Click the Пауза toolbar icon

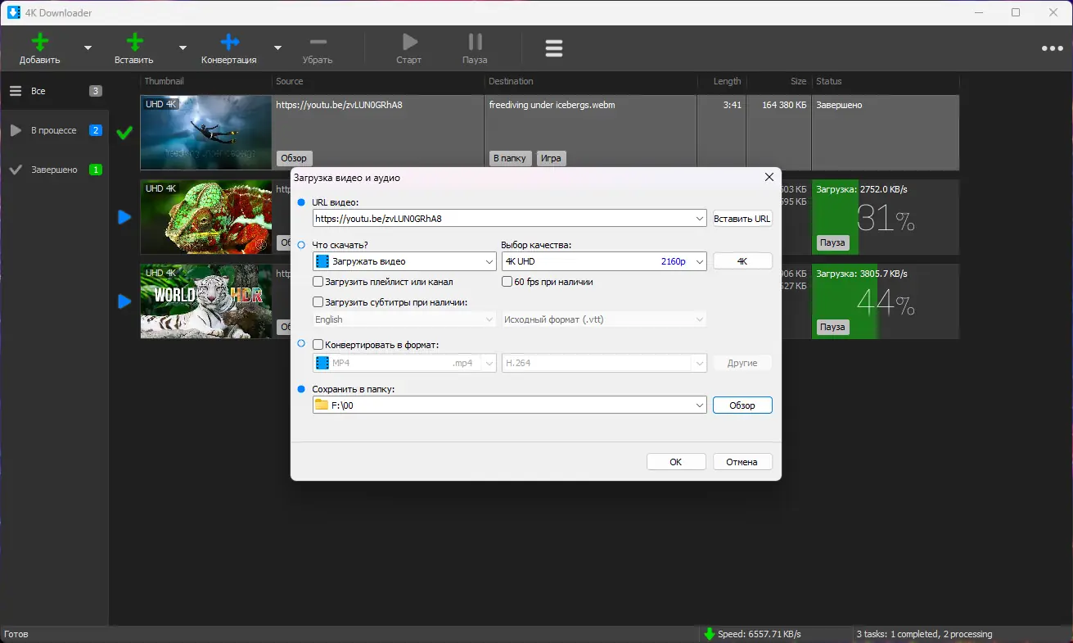click(475, 43)
